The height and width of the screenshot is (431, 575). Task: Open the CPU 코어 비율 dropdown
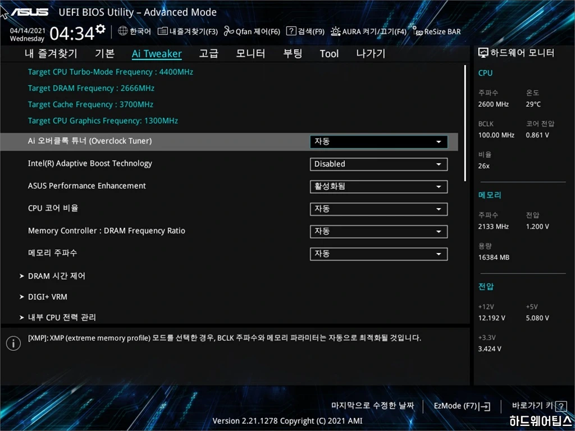tap(378, 209)
